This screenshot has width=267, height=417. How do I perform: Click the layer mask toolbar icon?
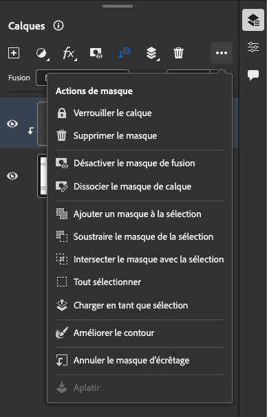96,53
